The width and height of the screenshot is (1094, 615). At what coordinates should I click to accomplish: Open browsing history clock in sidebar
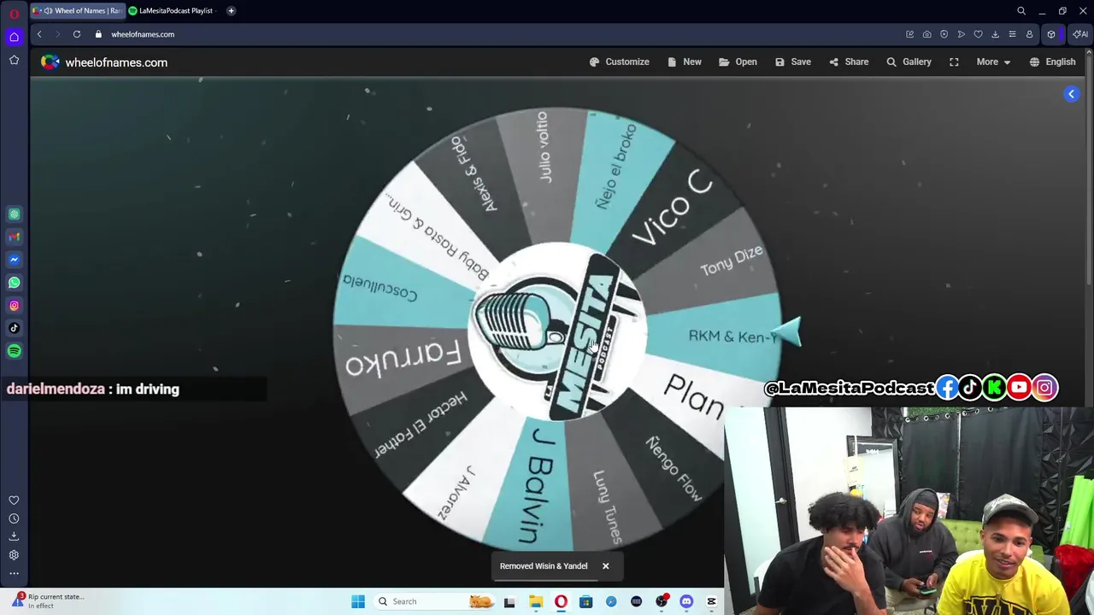tap(14, 518)
